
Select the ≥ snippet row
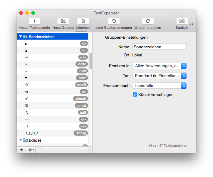coord(52,50)
